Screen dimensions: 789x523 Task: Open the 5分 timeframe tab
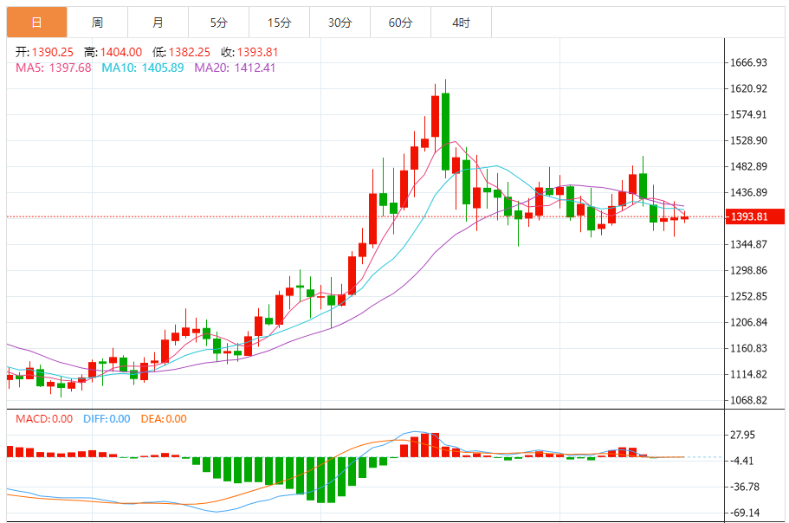click(218, 23)
